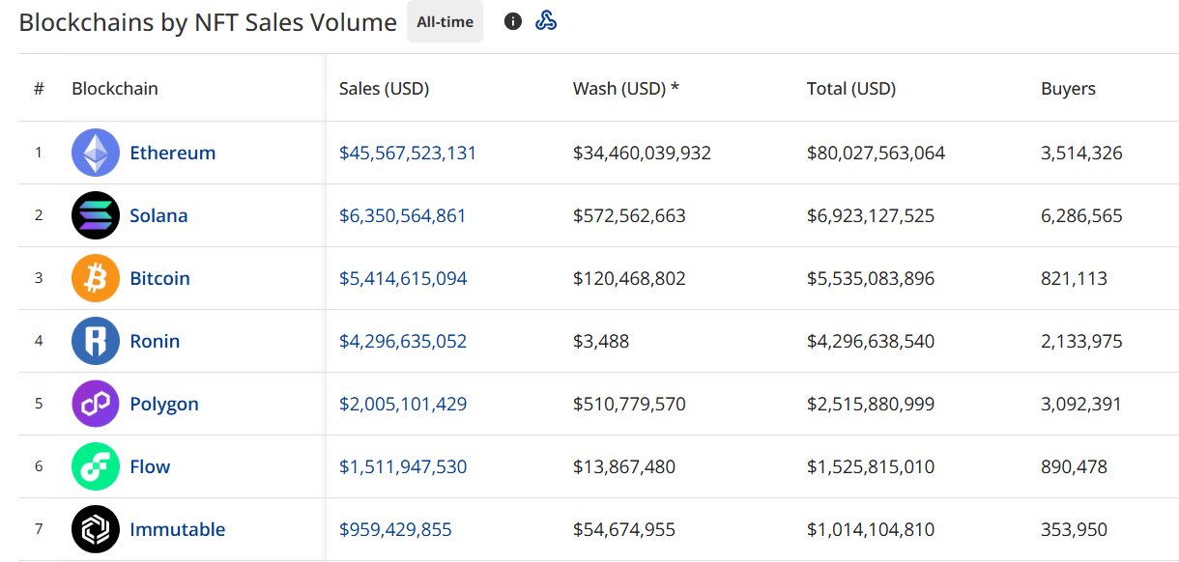
Task: Click rank number 6 in Flow row
Action: (39, 466)
